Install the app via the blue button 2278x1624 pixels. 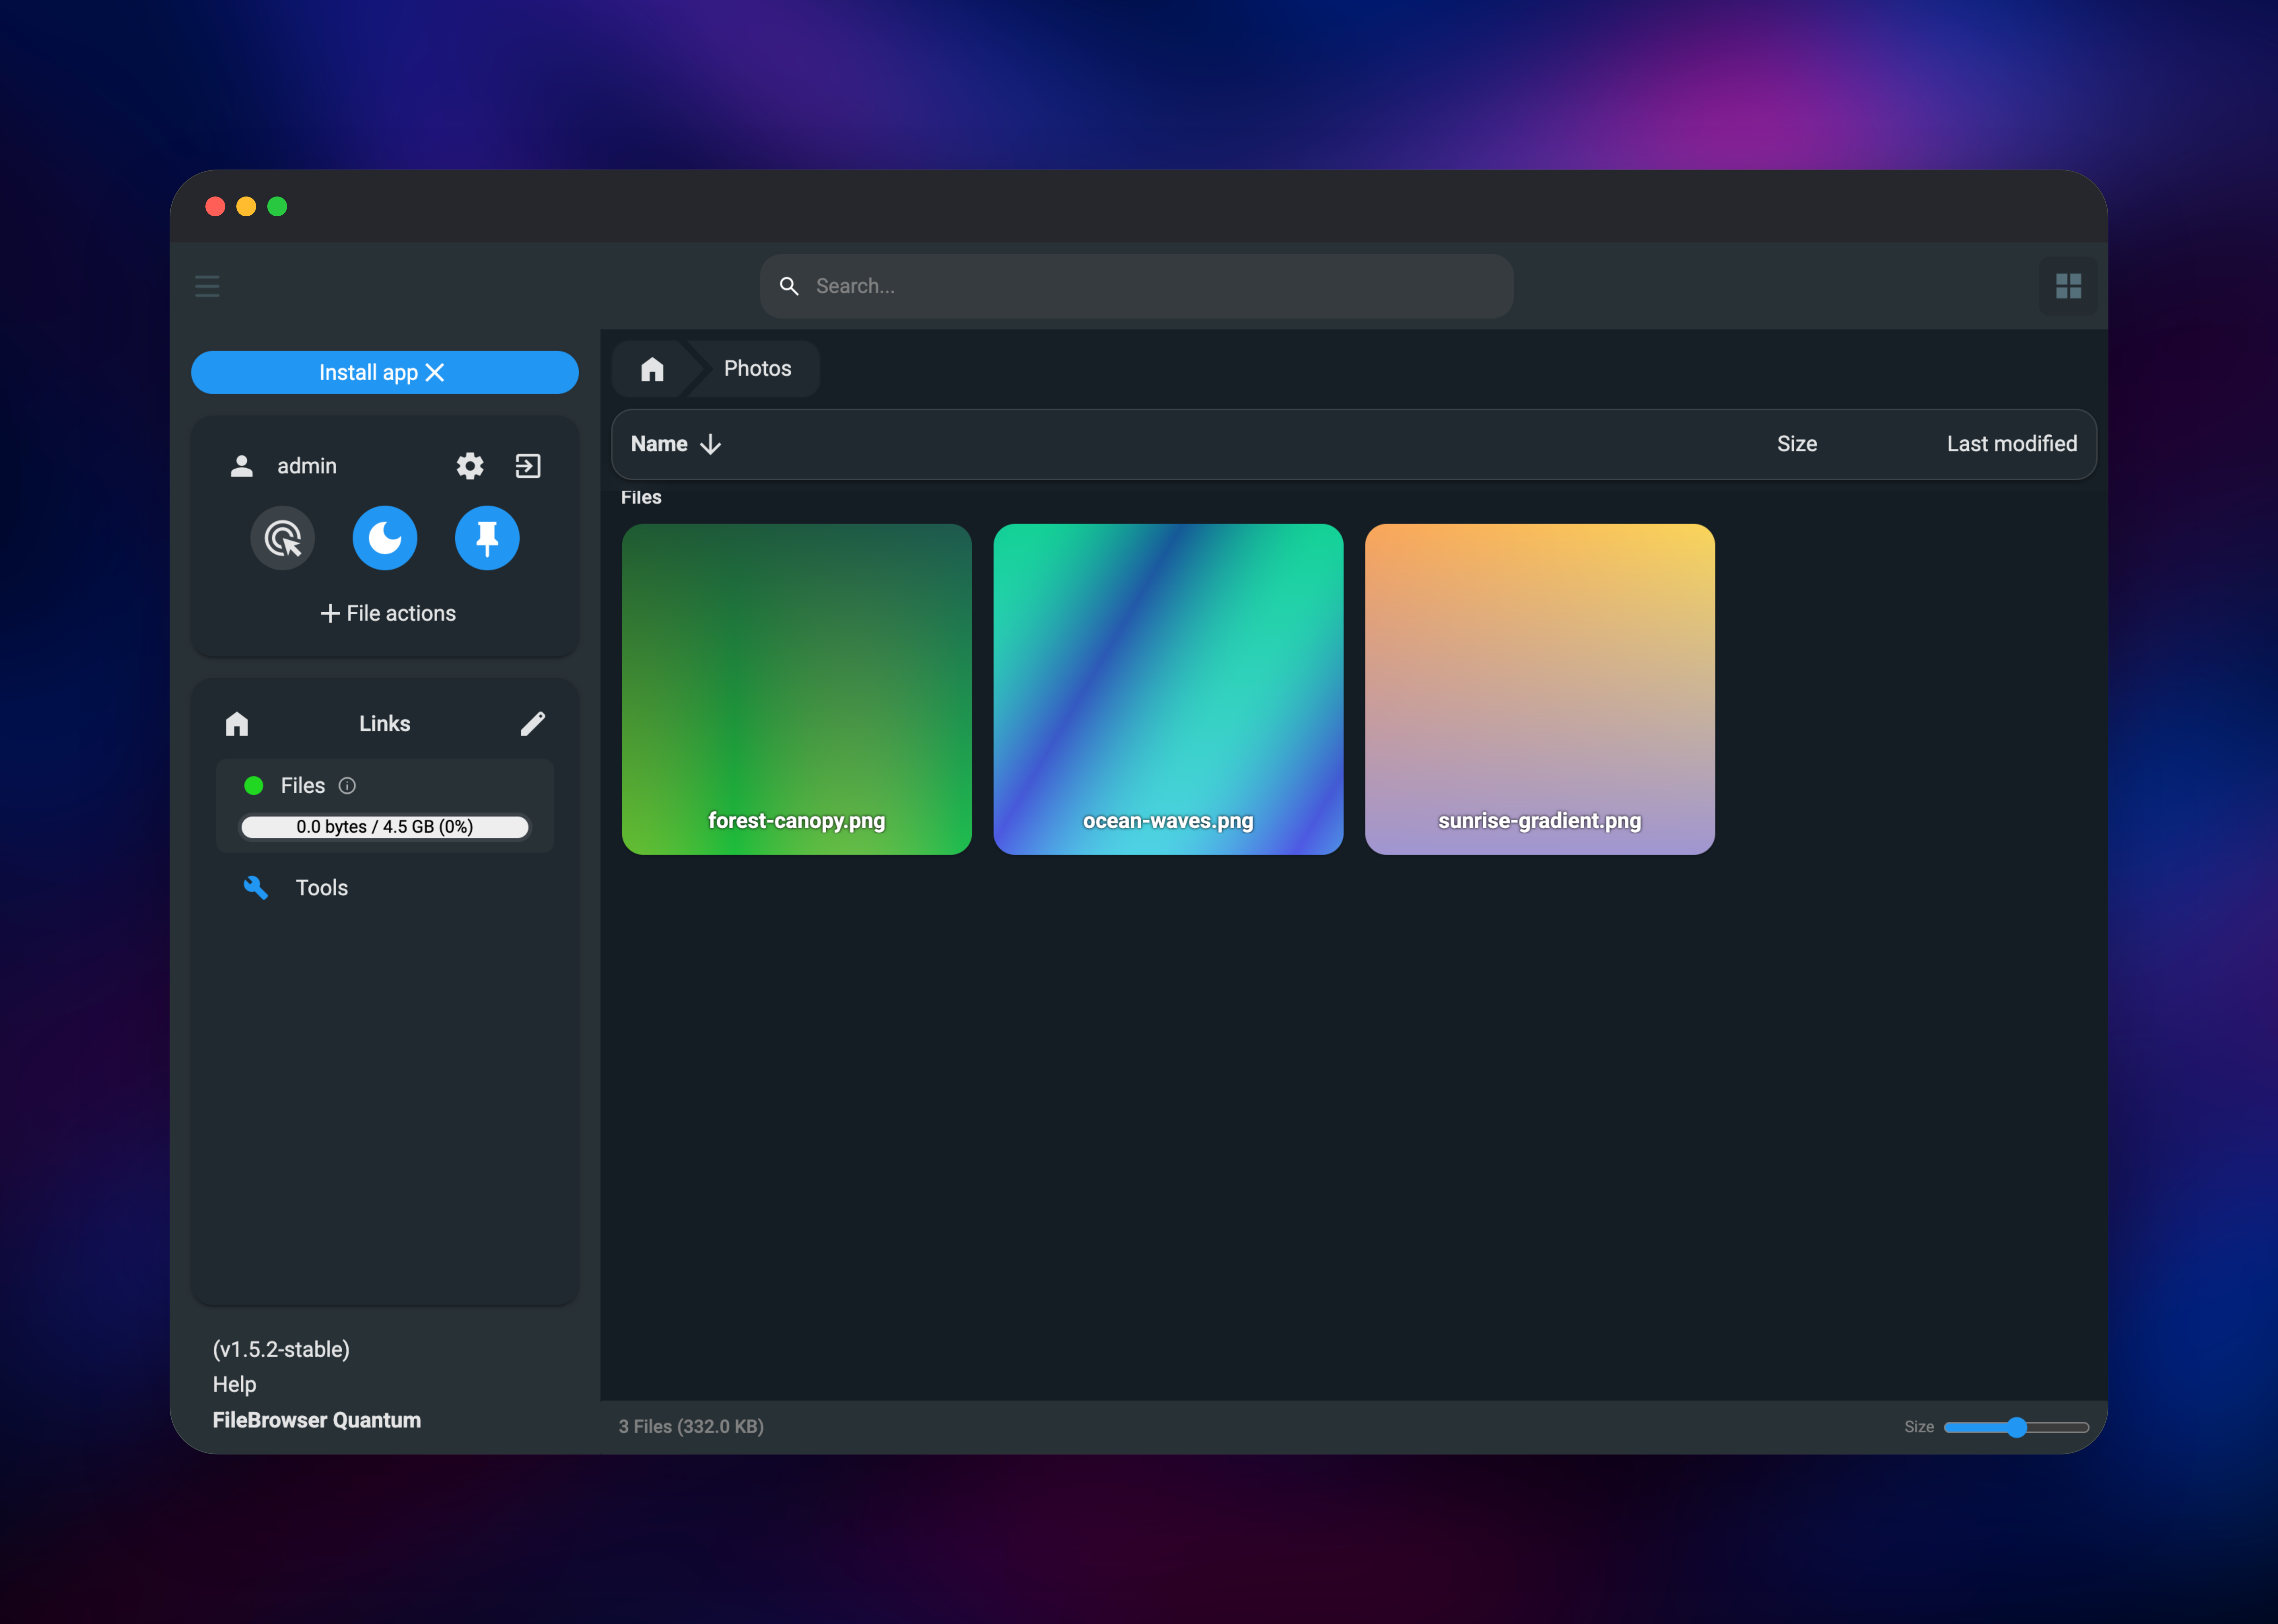384,372
